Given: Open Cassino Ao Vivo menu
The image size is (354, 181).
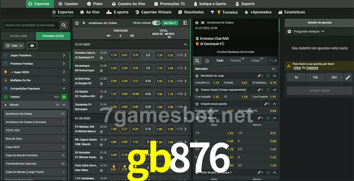Looking at the screenshot, I should coord(128,4).
